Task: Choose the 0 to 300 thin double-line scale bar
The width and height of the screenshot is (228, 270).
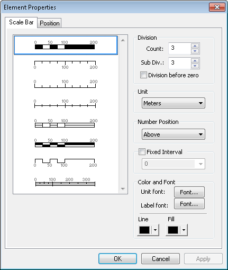Action: pos(65,182)
